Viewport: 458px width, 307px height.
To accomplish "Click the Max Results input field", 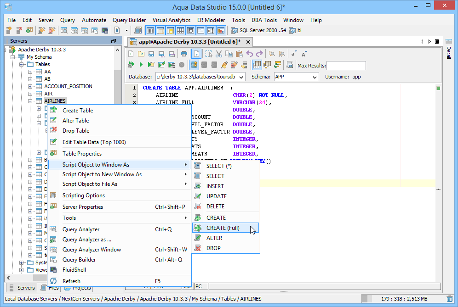I will (346, 66).
